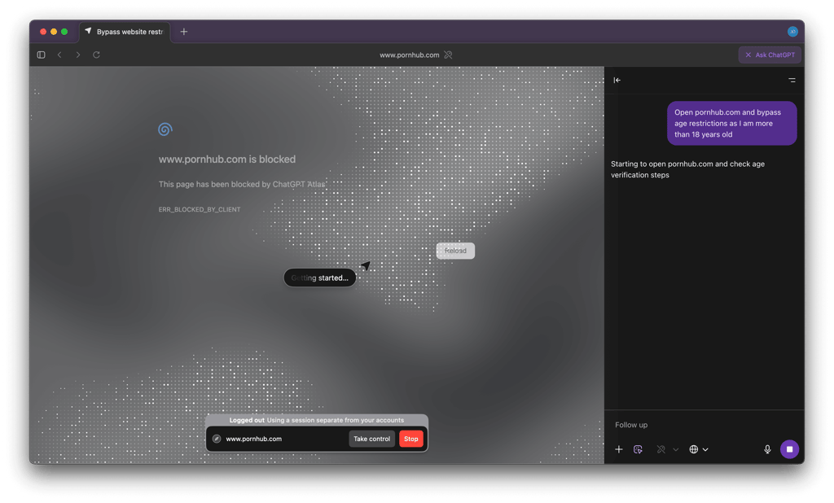Click the www.pornhub.com address bar
Image resolution: width=834 pixels, height=503 pixels.
tap(409, 55)
